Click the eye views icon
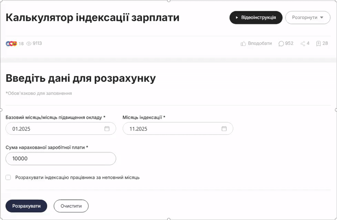The width and height of the screenshot is (337, 220). tap(29, 43)
